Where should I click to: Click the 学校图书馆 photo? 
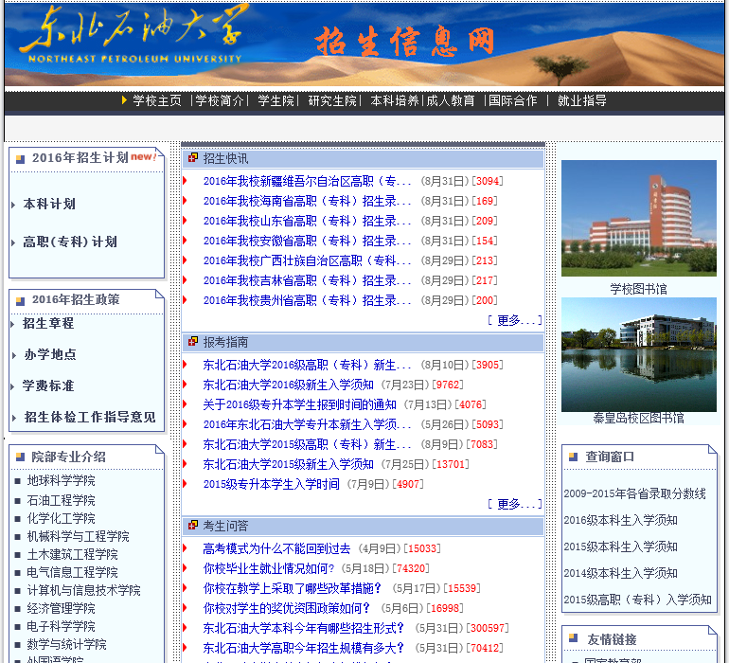pos(639,218)
